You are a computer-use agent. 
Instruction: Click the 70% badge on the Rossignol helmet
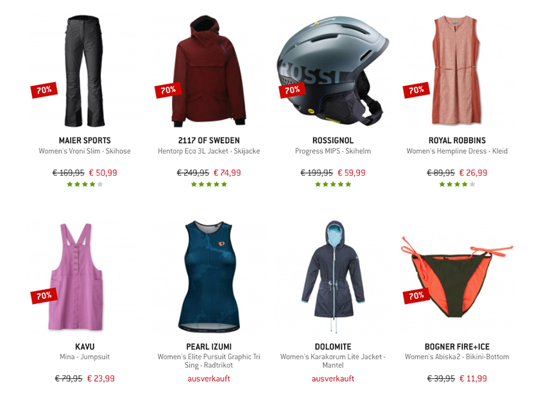(x=292, y=90)
